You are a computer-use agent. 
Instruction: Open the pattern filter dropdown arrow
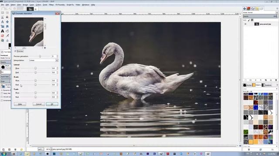[x=277, y=89]
